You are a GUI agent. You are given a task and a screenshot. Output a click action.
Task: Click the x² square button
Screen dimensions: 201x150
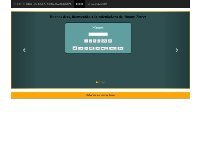click(x=75, y=49)
